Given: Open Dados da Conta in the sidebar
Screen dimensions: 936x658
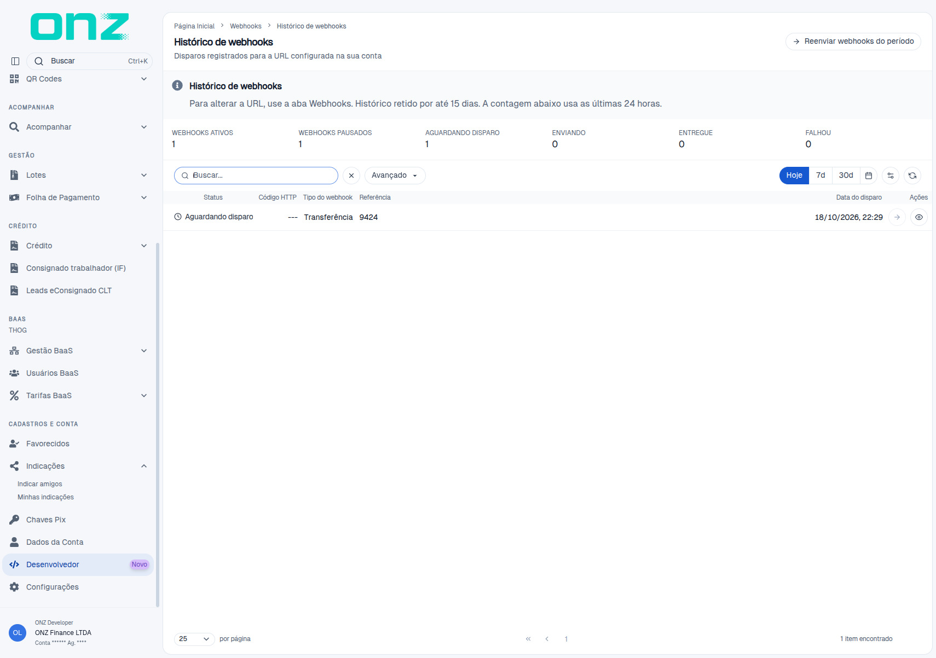Looking at the screenshot, I should [x=78, y=542].
